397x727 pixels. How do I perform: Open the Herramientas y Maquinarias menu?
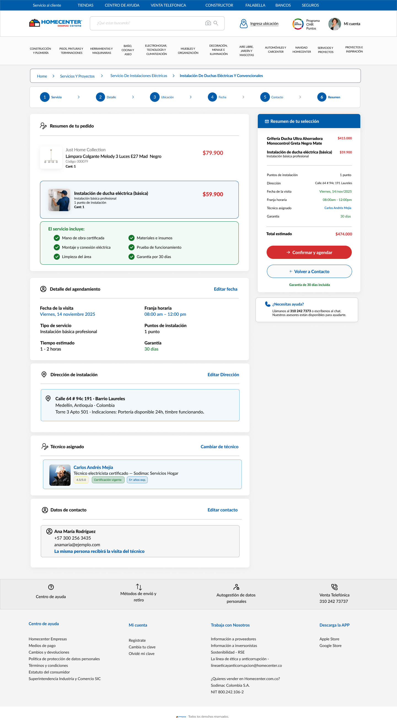pyautogui.click(x=101, y=51)
